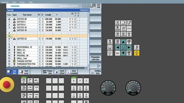Click the tool list scrollbar down arrow

click(x=89, y=66)
